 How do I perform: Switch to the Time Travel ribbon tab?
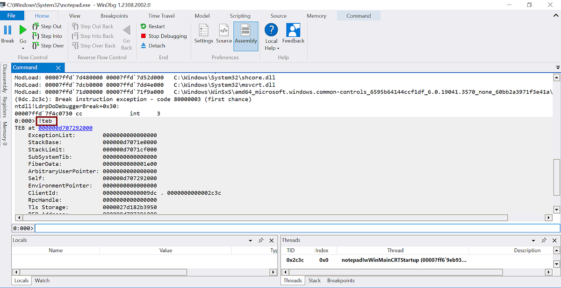click(x=161, y=15)
